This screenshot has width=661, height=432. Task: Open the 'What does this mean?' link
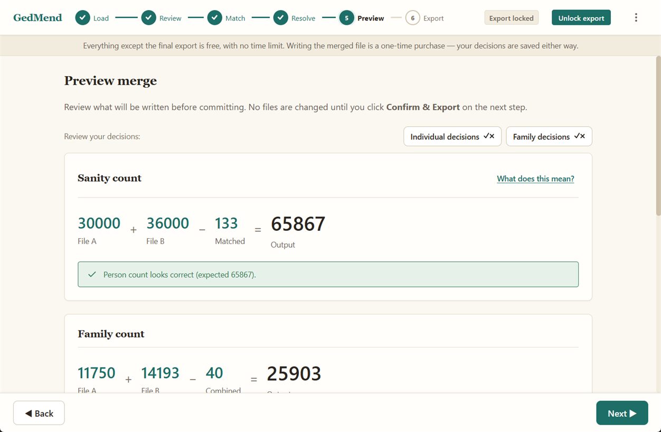click(535, 179)
